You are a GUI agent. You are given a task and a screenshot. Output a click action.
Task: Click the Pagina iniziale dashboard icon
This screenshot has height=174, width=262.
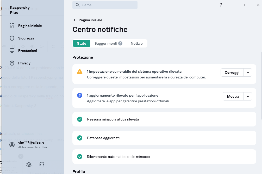[x=12, y=26]
